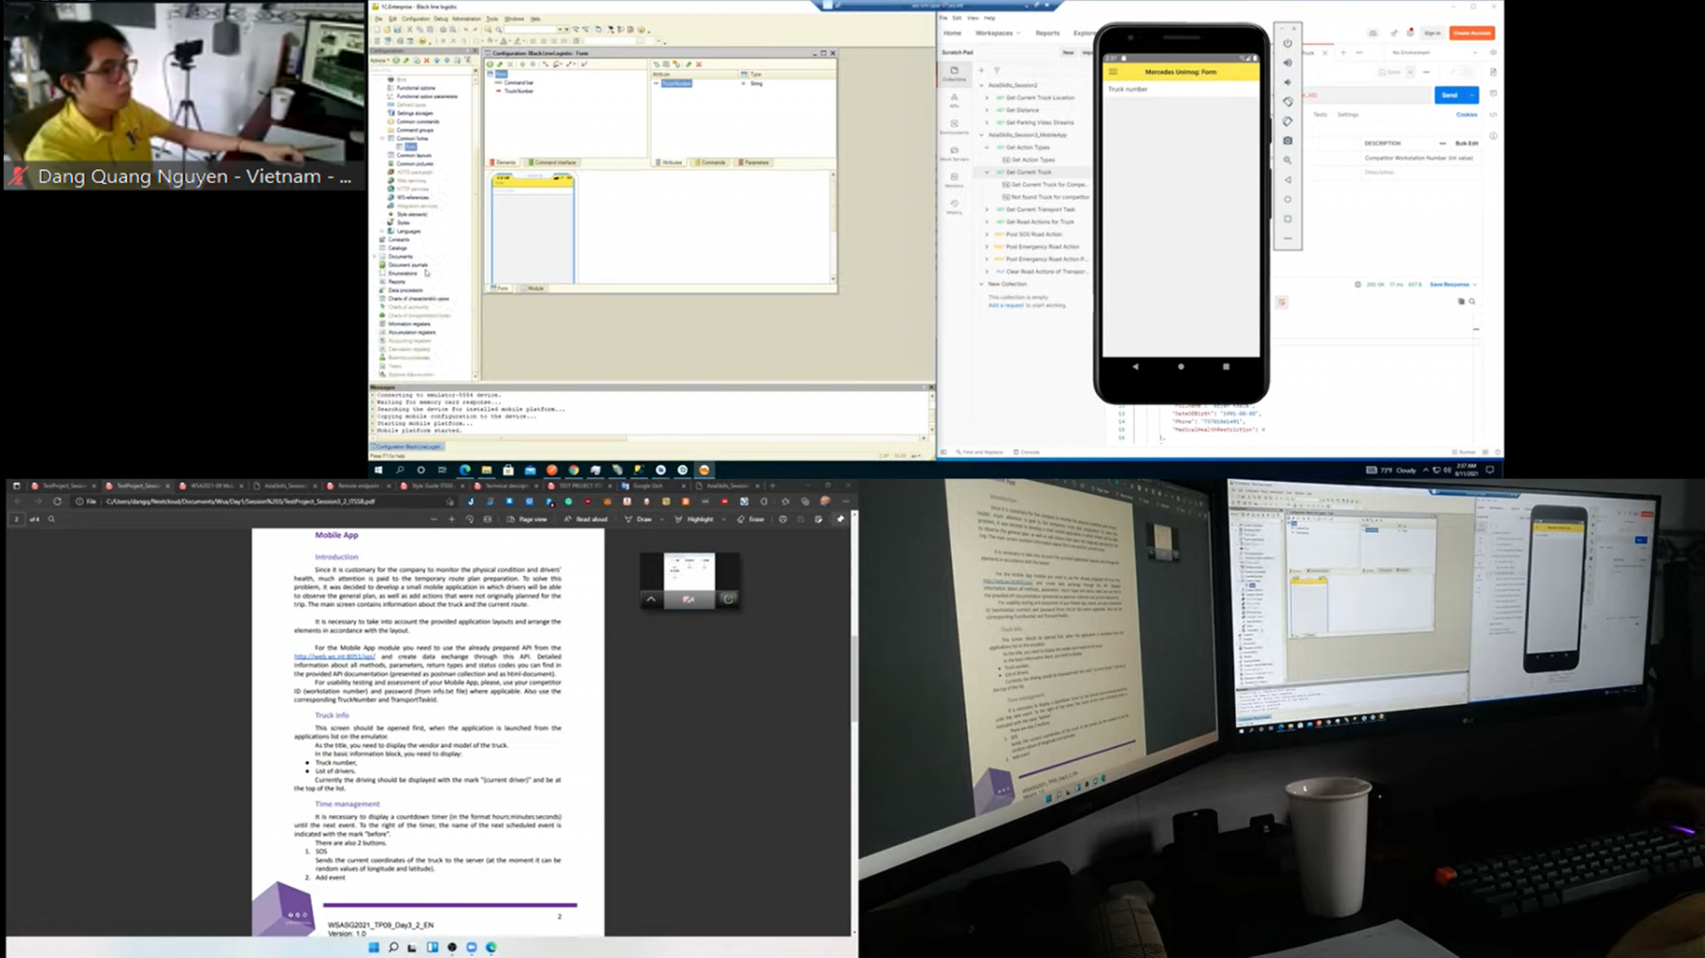Click Bulk Edit in the params table

[1466, 143]
